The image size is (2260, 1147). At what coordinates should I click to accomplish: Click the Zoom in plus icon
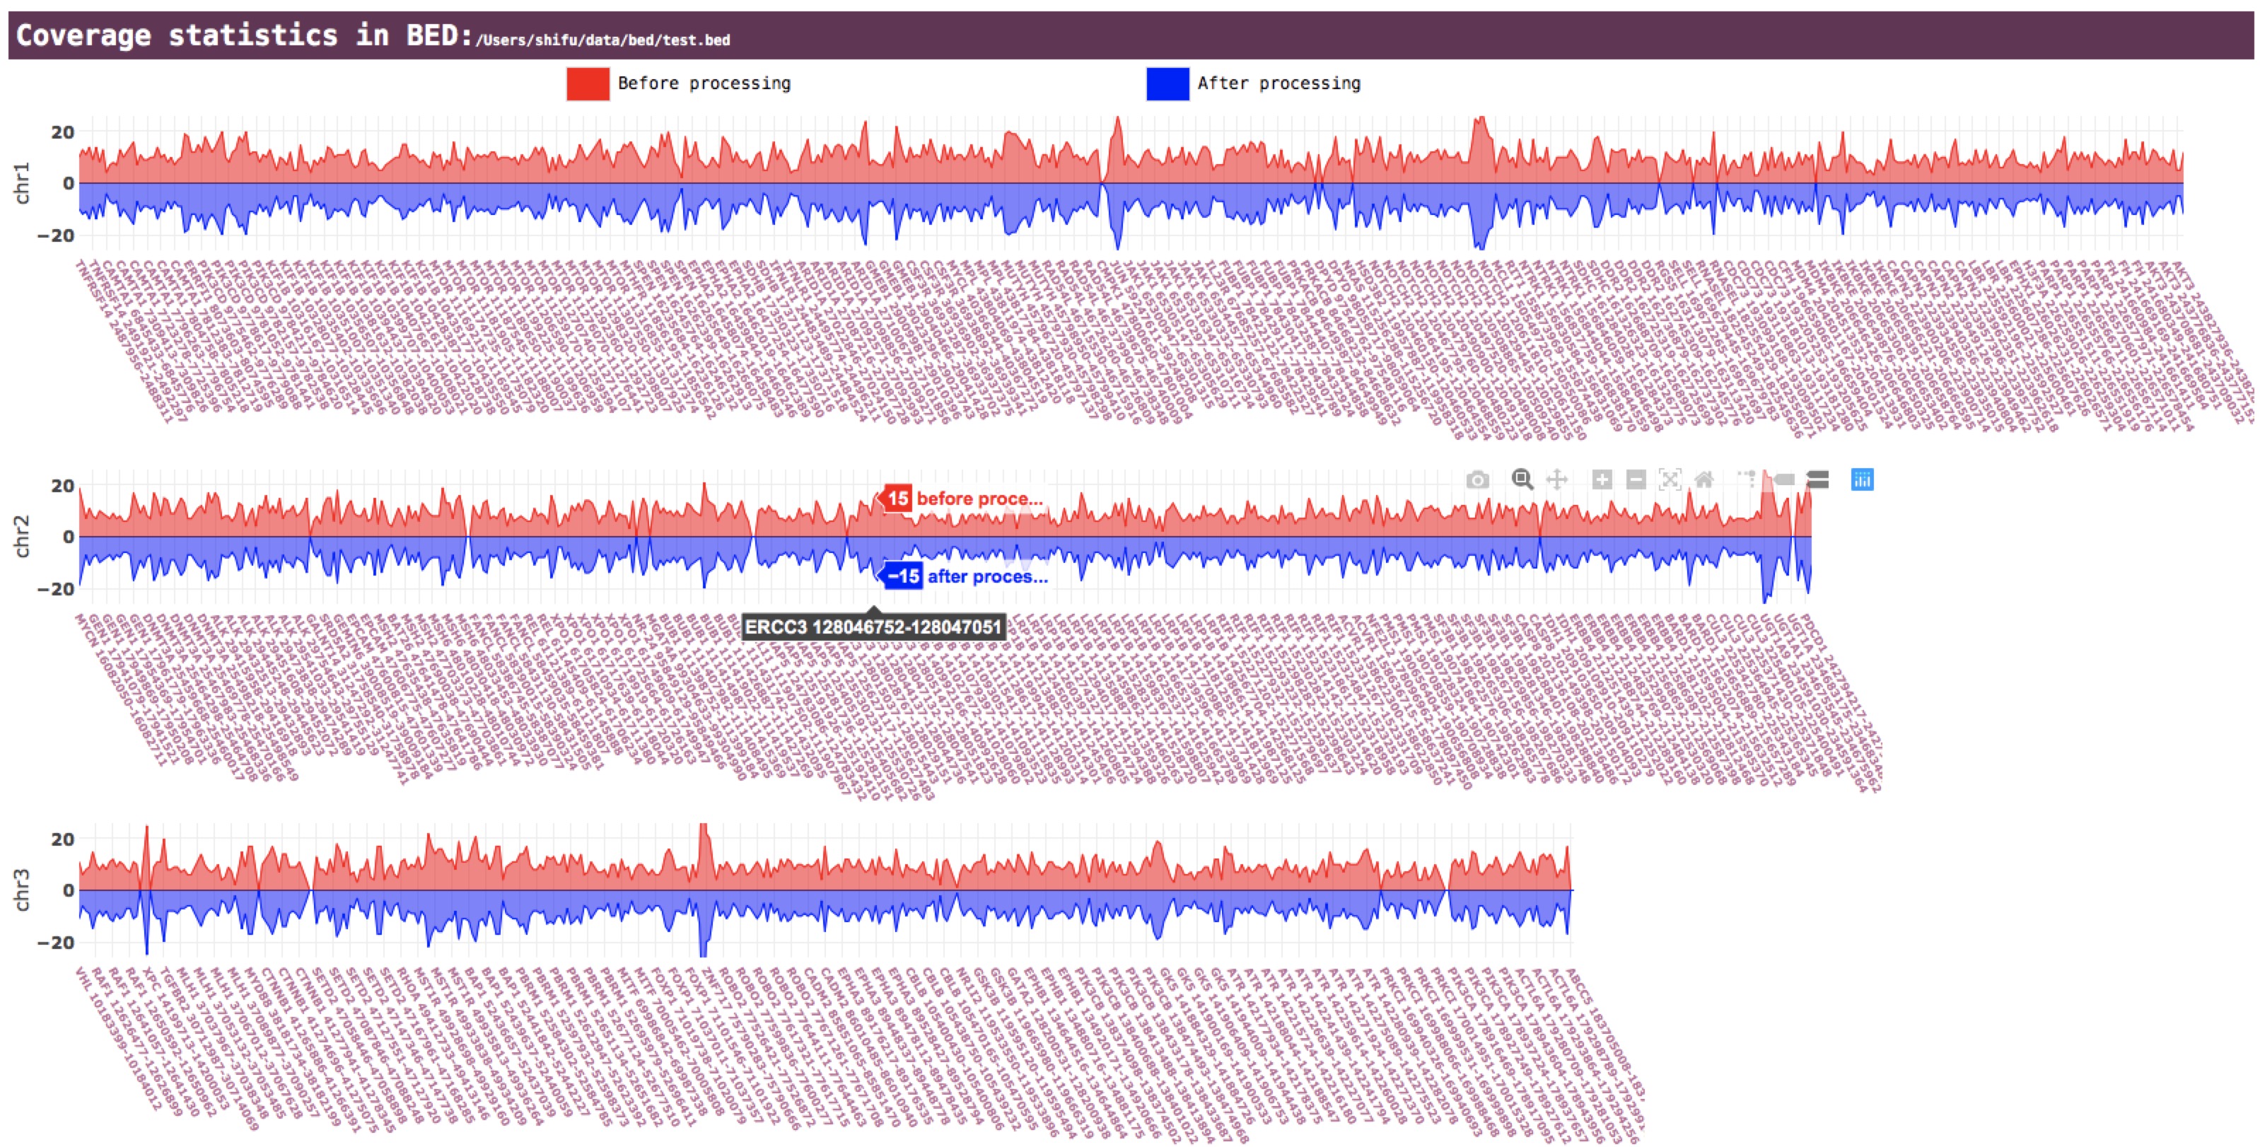point(1602,479)
